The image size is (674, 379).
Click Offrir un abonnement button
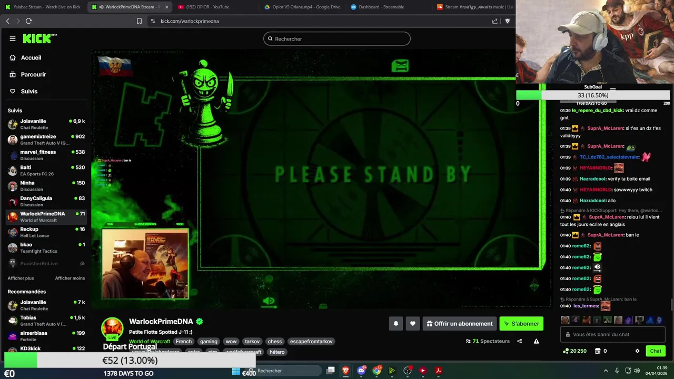pos(459,324)
